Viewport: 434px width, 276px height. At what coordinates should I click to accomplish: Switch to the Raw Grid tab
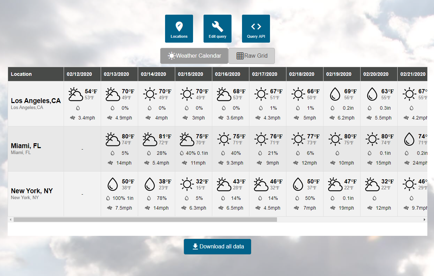coord(251,56)
